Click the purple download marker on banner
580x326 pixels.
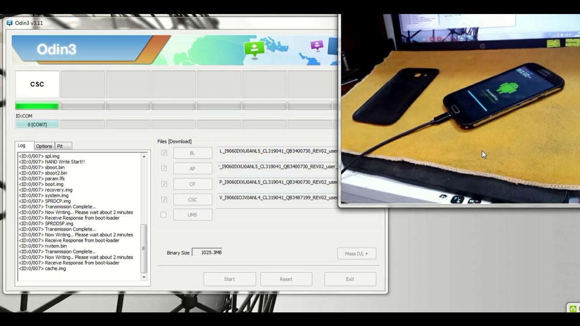[316, 45]
